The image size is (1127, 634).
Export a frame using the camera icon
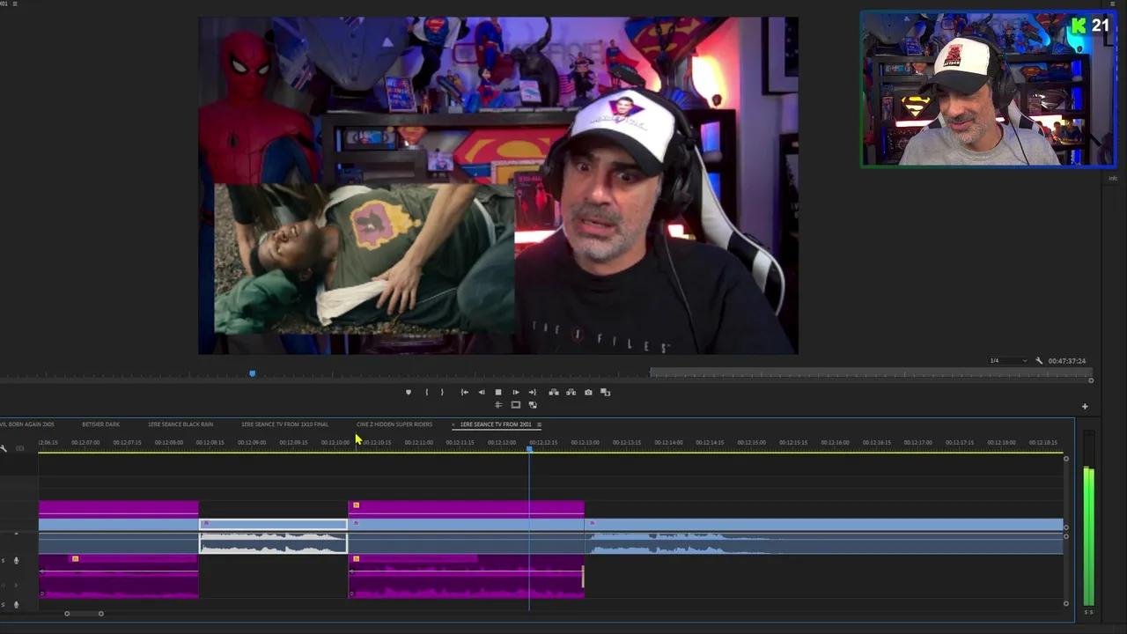pyautogui.click(x=588, y=393)
